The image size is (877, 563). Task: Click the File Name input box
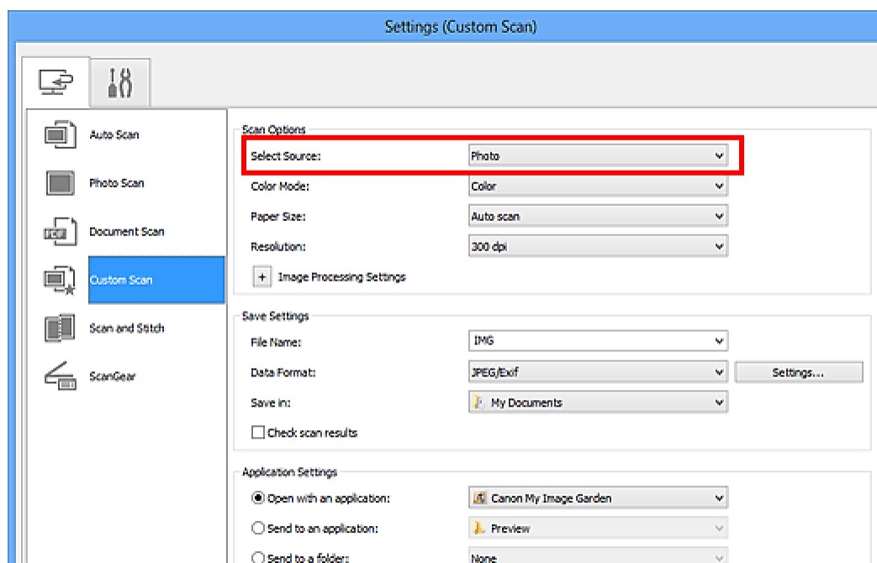[589, 342]
